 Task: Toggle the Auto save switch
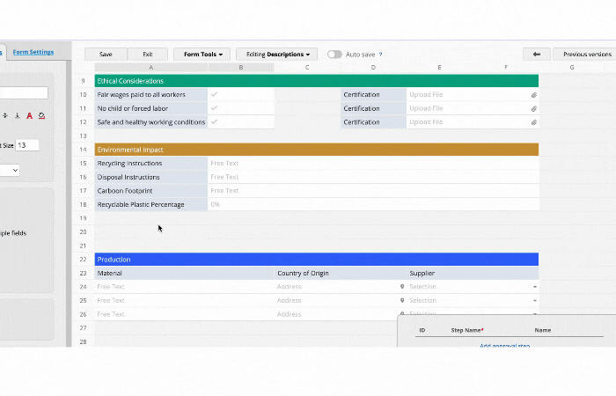pyautogui.click(x=334, y=55)
